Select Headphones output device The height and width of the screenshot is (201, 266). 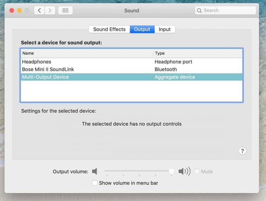(131, 62)
